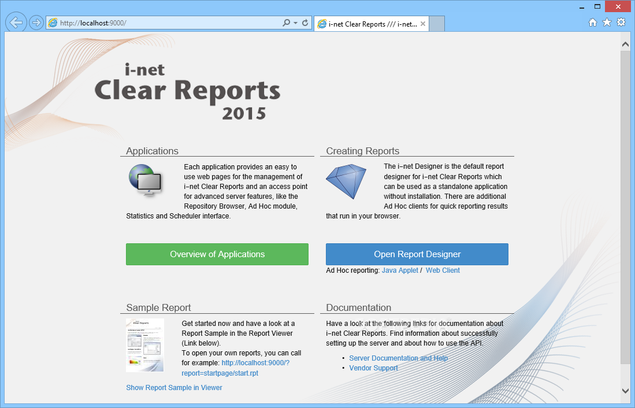
Task: Click the scrollbar up arrow
Action: pyautogui.click(x=625, y=44)
